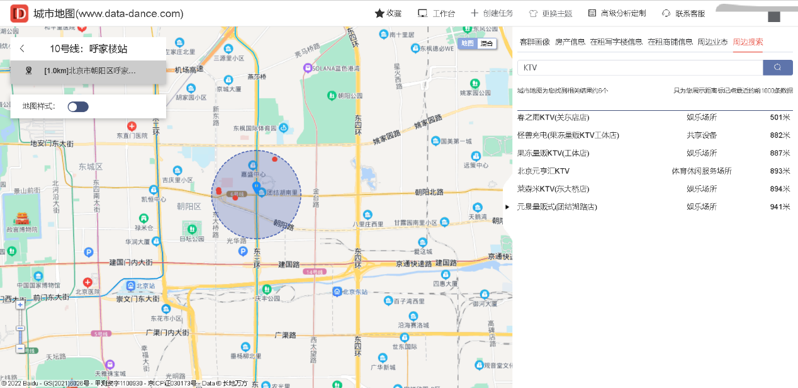This screenshot has width=798, height=388.
Task: Open the 在租写字楼信息 tab
Action: click(x=616, y=42)
